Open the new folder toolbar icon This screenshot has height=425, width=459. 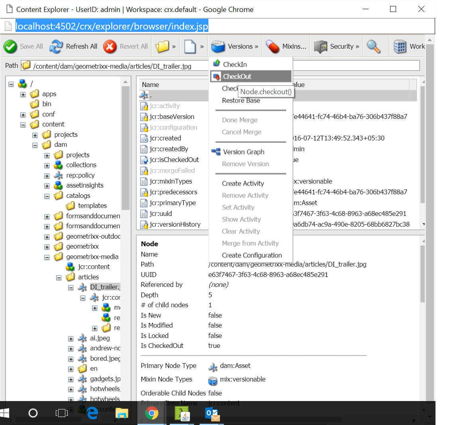tap(162, 47)
